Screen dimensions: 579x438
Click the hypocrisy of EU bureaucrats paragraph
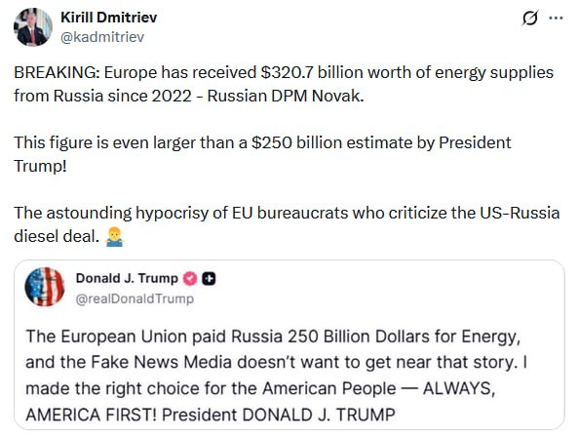point(287,224)
